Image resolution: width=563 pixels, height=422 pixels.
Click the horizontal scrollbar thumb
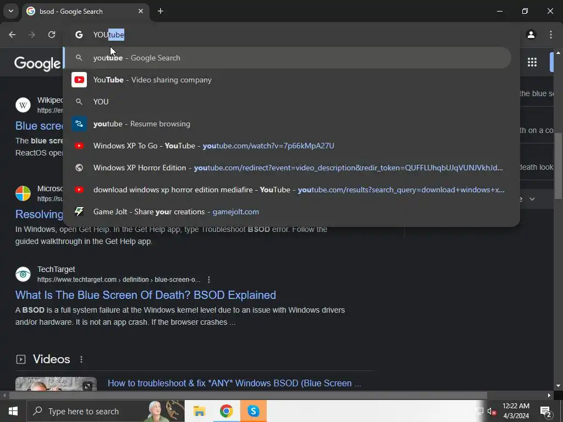(x=248, y=396)
